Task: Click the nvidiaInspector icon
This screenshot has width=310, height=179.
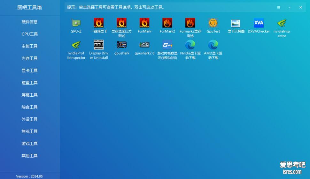Action: point(282,23)
